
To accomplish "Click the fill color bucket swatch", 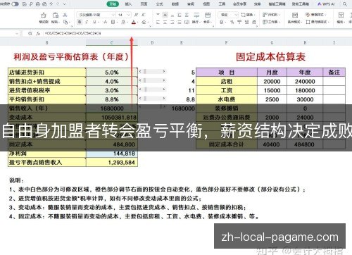I will (x=123, y=22).
